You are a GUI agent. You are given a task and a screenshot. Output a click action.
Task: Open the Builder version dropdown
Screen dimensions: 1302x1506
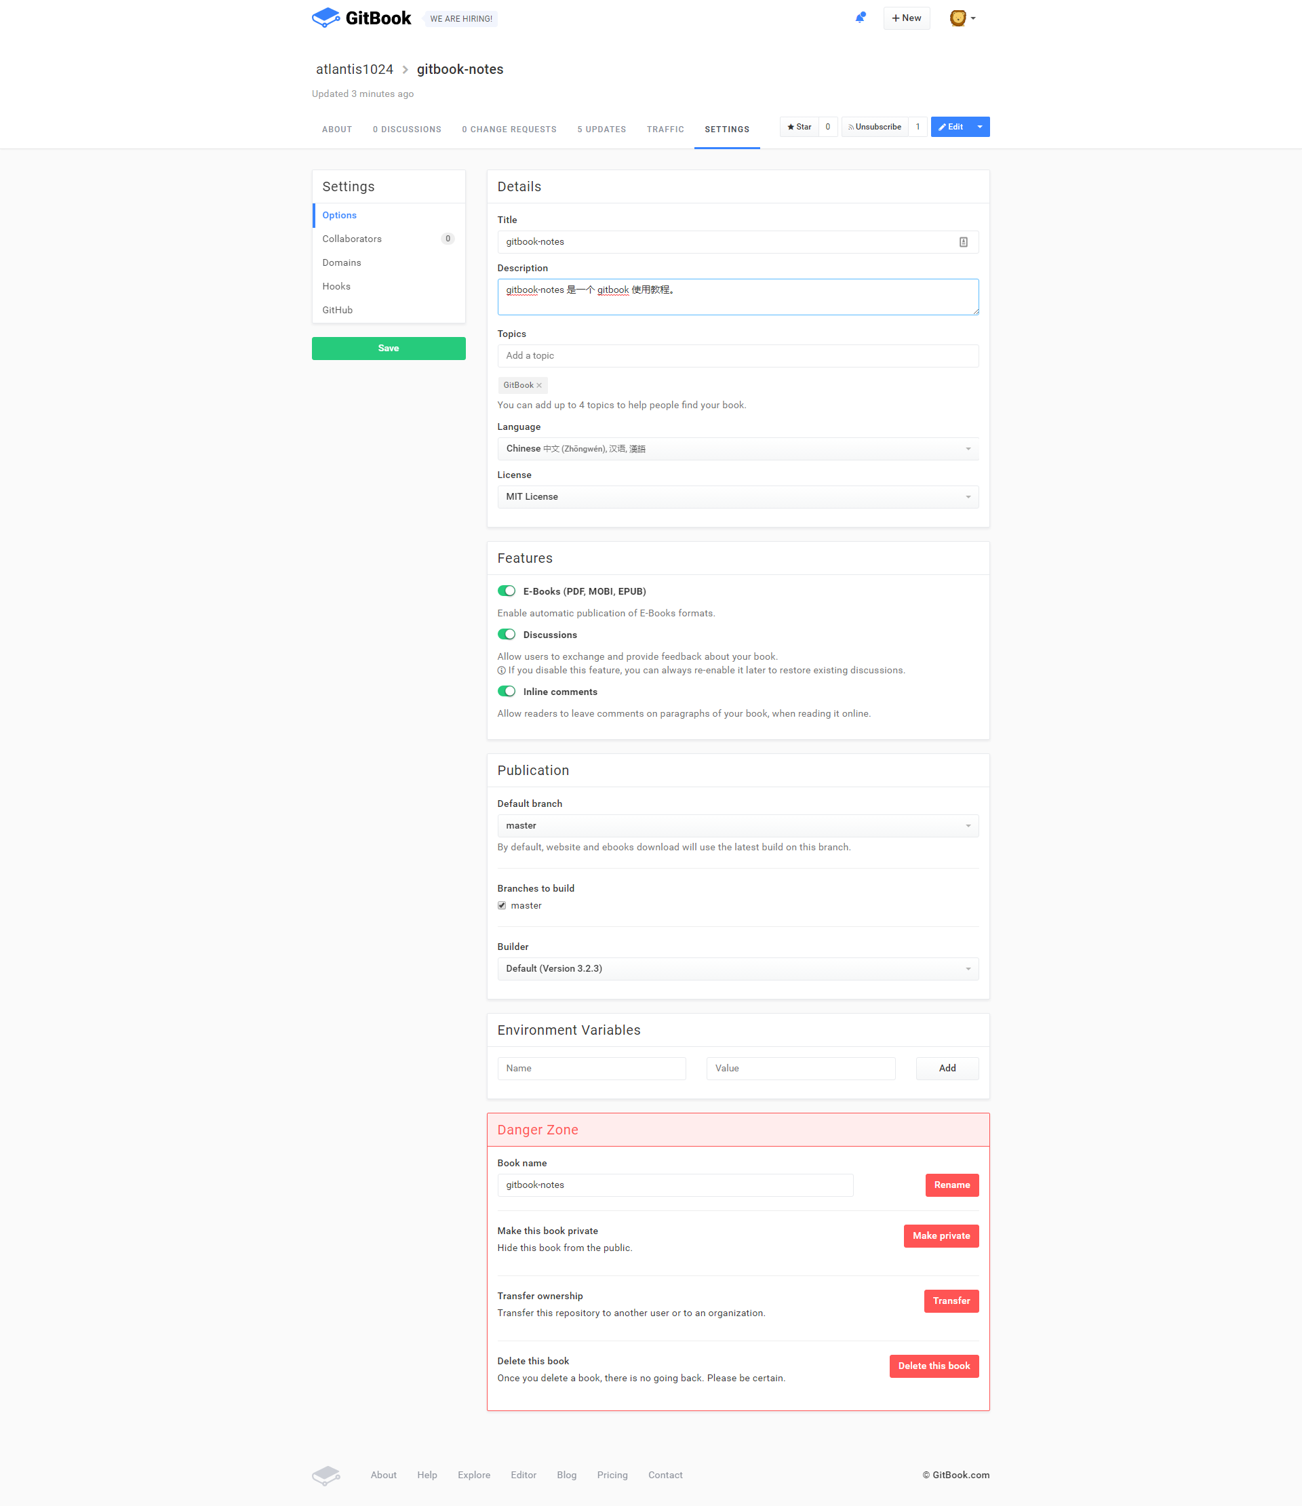[738, 969]
